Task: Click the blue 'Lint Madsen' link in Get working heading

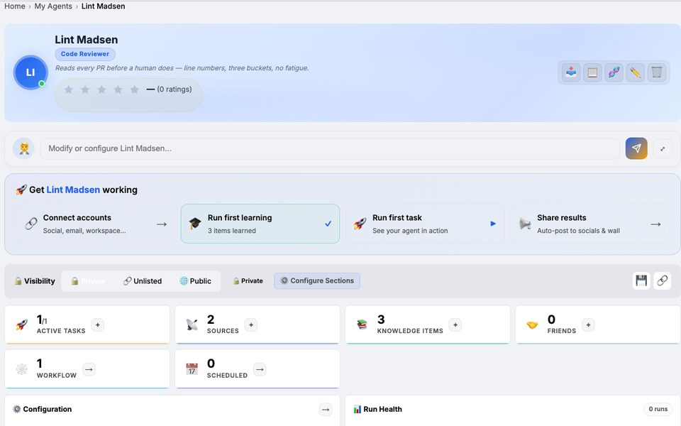Action: tap(73, 190)
